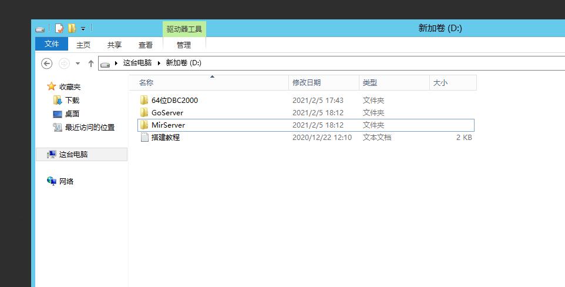Select the GoServer folder

tap(167, 112)
